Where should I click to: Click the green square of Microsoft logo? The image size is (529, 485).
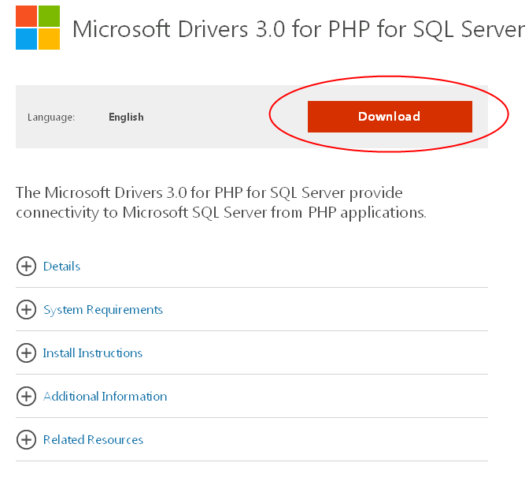pos(50,16)
